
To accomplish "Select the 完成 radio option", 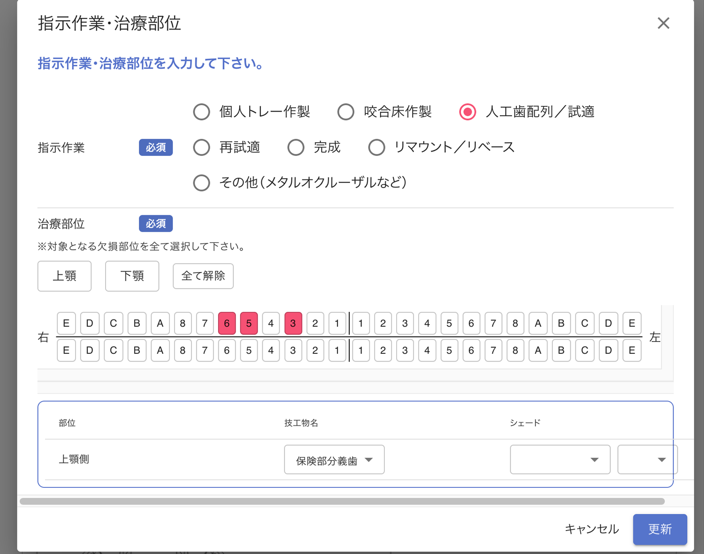I will pyautogui.click(x=296, y=147).
